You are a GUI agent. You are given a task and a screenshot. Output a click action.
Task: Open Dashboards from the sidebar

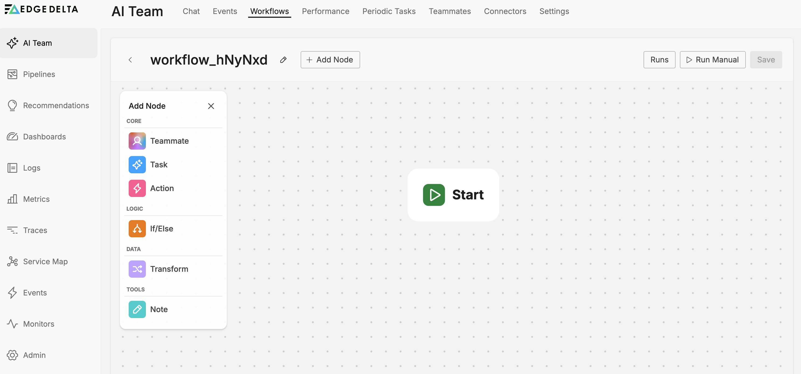[x=44, y=136]
